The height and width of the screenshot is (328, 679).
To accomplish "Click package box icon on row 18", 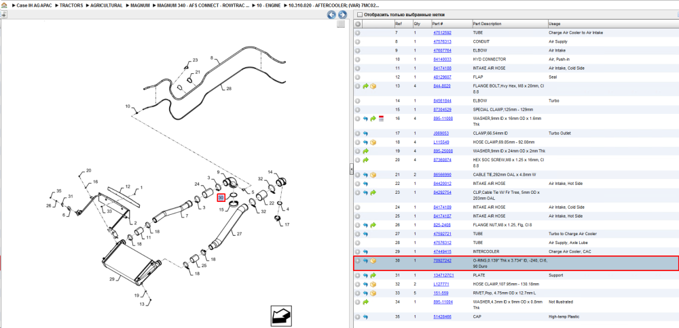I will pos(373,142).
